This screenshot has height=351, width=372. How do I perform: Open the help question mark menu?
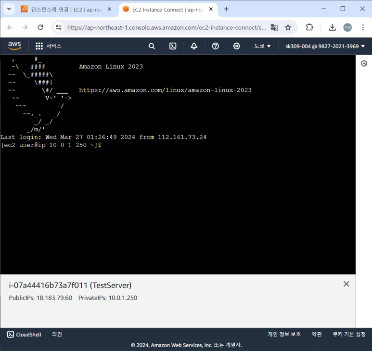coord(215,46)
